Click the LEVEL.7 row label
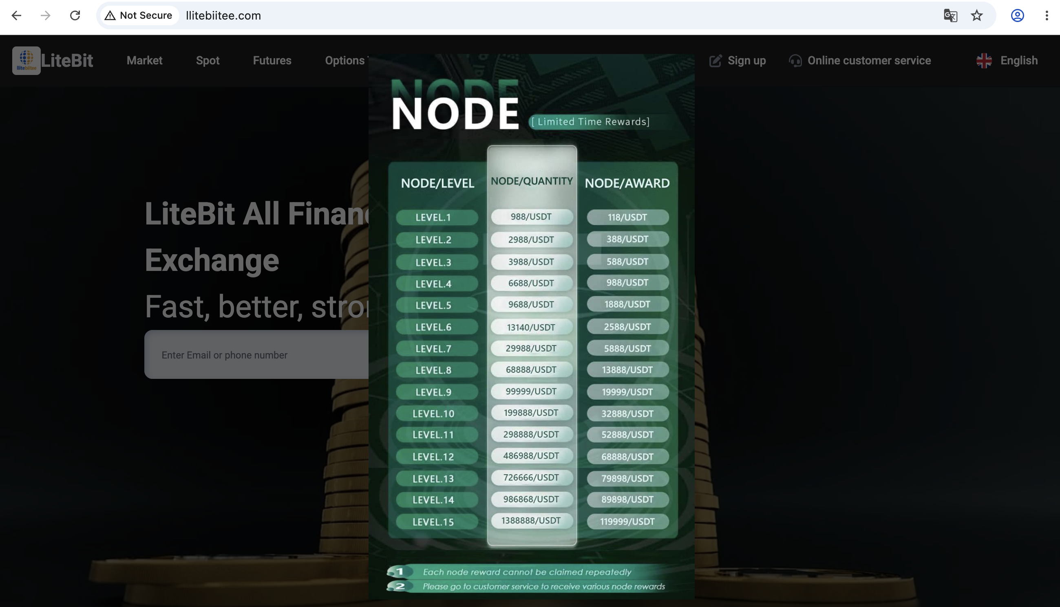 click(x=437, y=349)
